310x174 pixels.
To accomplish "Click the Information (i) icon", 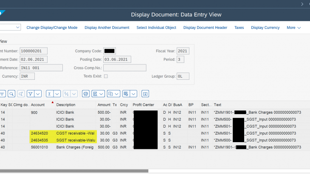I will tap(145, 94).
